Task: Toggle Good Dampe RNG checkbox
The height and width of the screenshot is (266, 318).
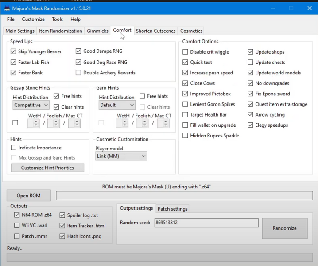Action: [x=78, y=51]
